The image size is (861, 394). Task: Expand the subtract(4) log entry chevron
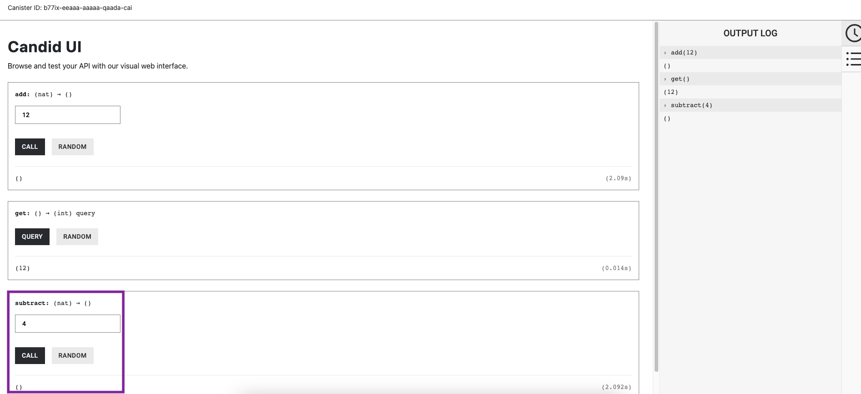(x=665, y=105)
